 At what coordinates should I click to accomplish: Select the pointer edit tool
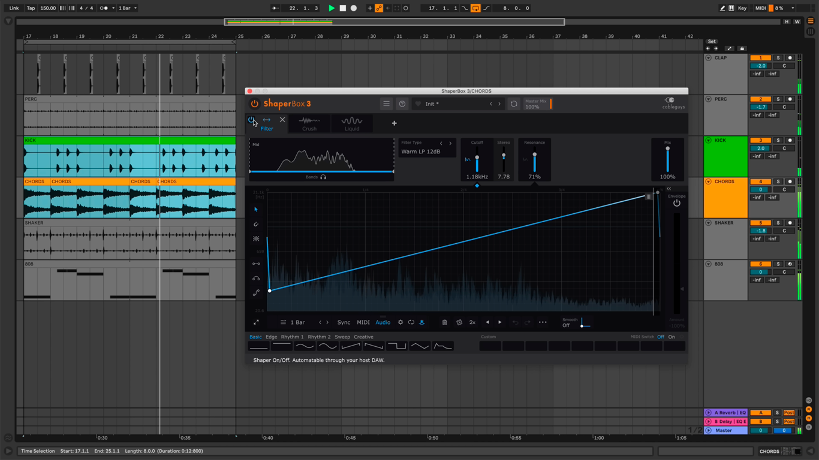pyautogui.click(x=256, y=210)
